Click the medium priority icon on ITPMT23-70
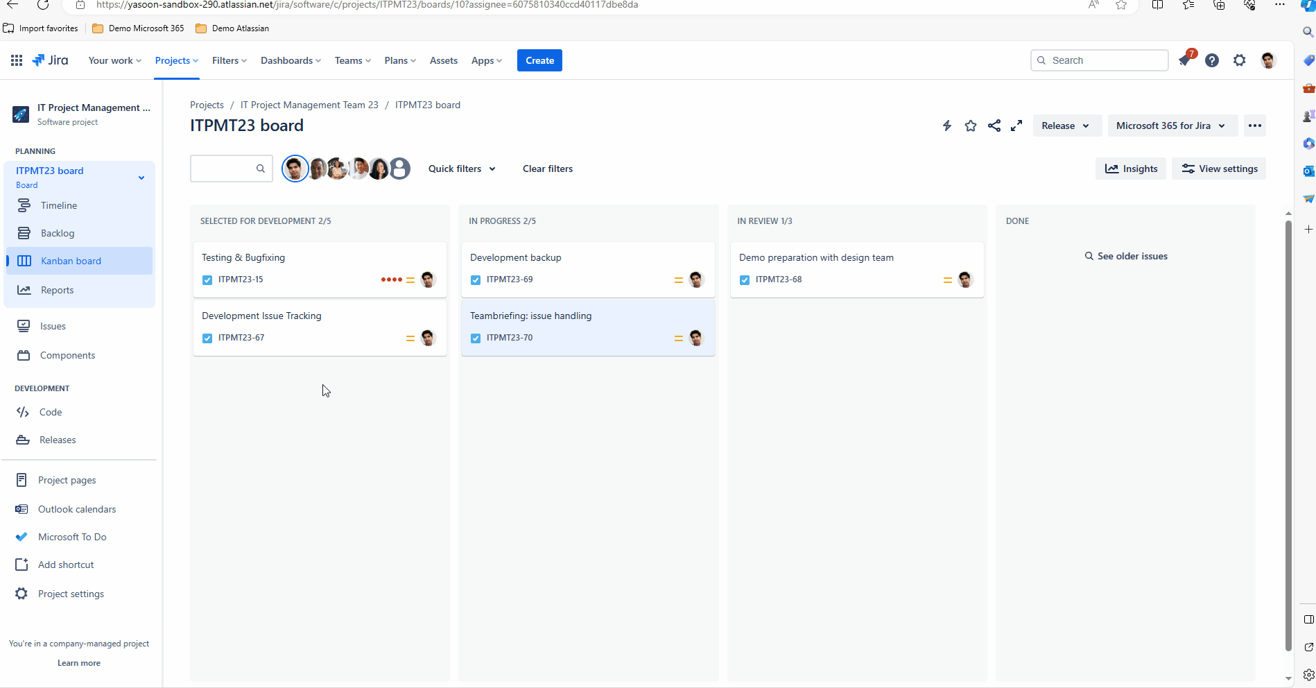 (678, 338)
